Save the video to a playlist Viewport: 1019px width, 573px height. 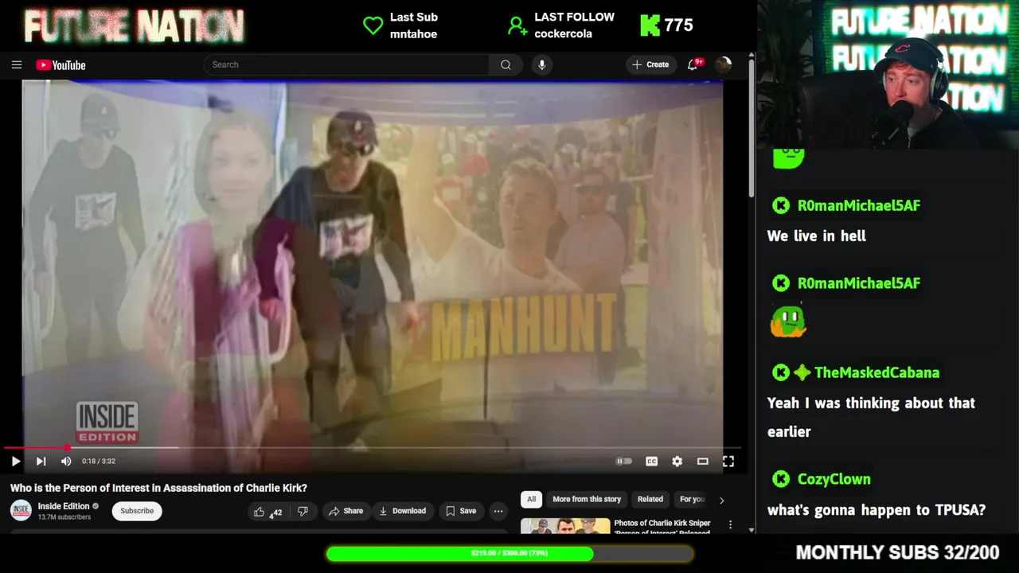(x=461, y=511)
